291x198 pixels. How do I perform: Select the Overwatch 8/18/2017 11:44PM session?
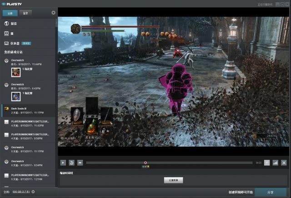[28, 68]
